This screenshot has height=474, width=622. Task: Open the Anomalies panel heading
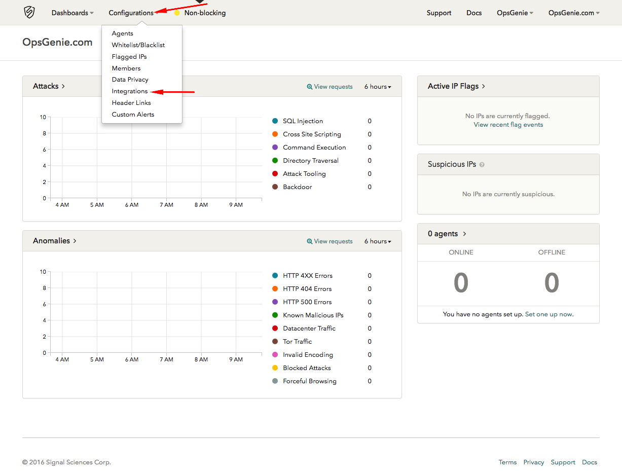55,241
